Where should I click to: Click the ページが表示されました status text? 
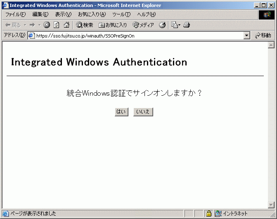tap(33, 214)
